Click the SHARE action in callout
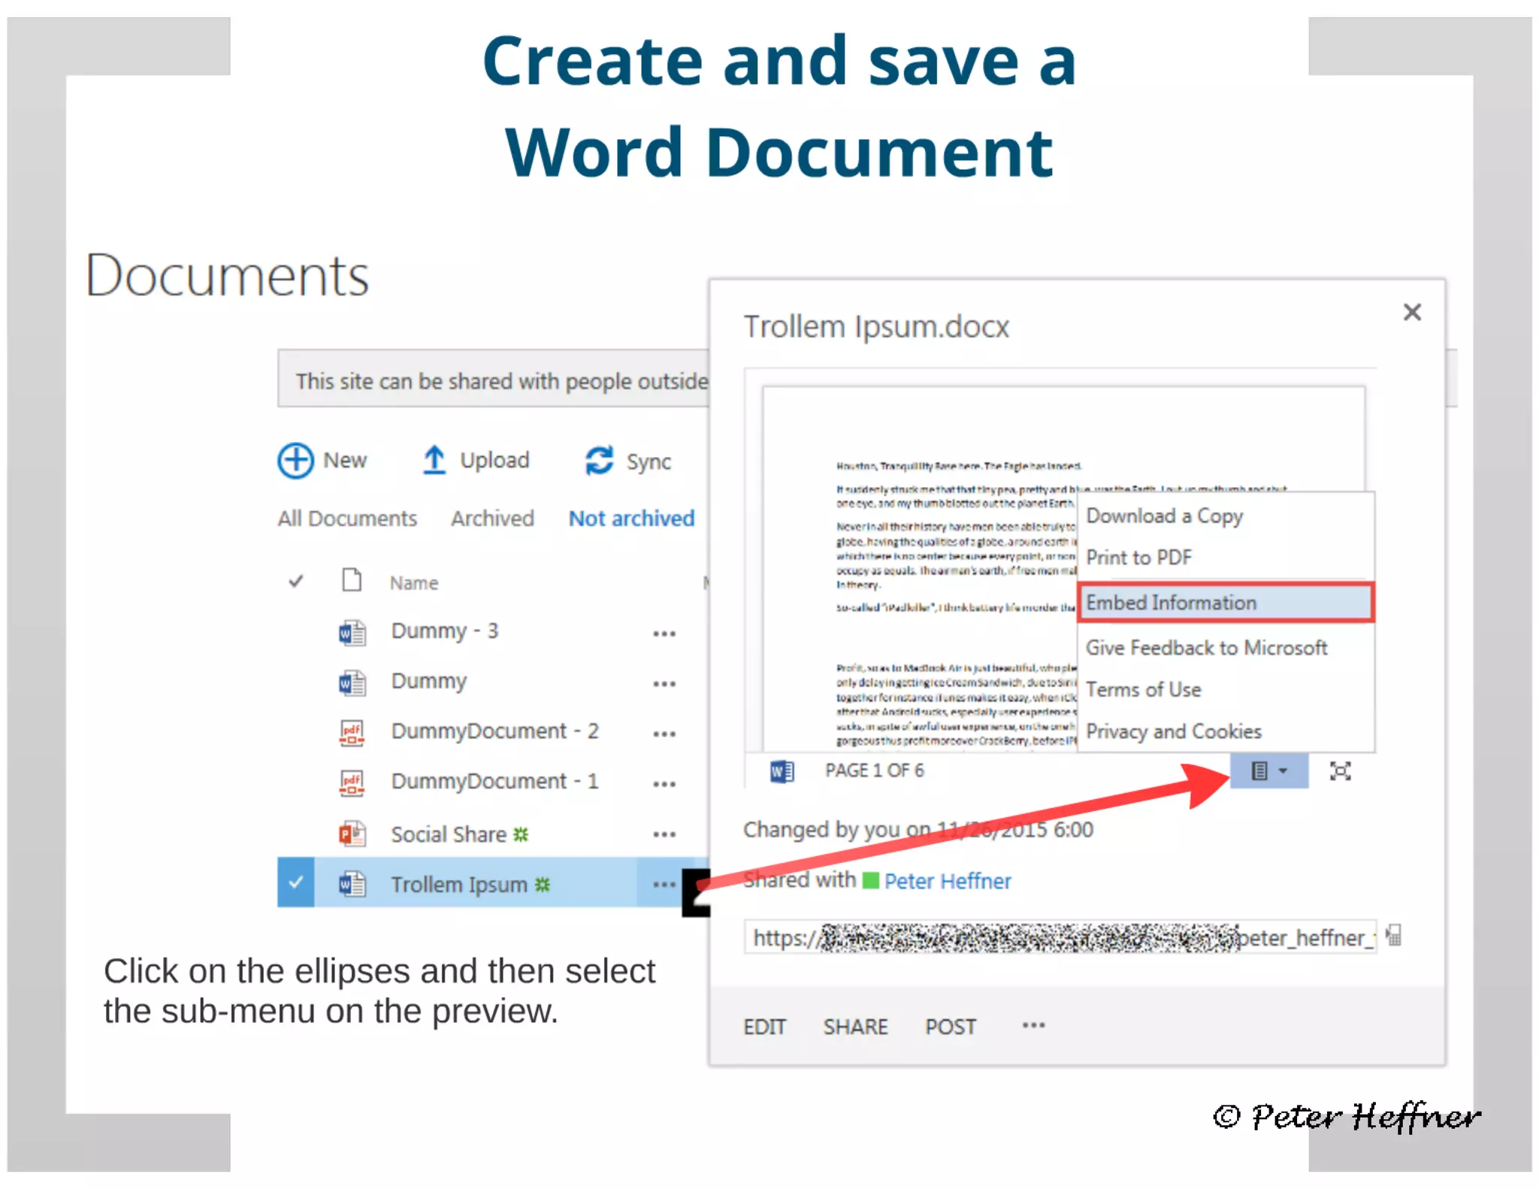Viewport: 1539px width, 1189px height. [855, 1027]
